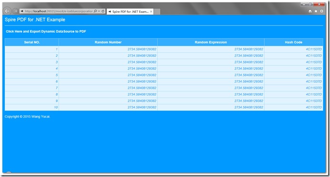Image resolution: width=330 pixels, height=177 pixels.
Task: Select serial number 8 cell
Action: (32, 94)
